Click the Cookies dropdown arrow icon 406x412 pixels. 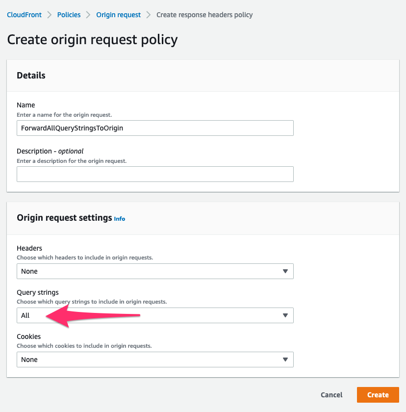(285, 360)
